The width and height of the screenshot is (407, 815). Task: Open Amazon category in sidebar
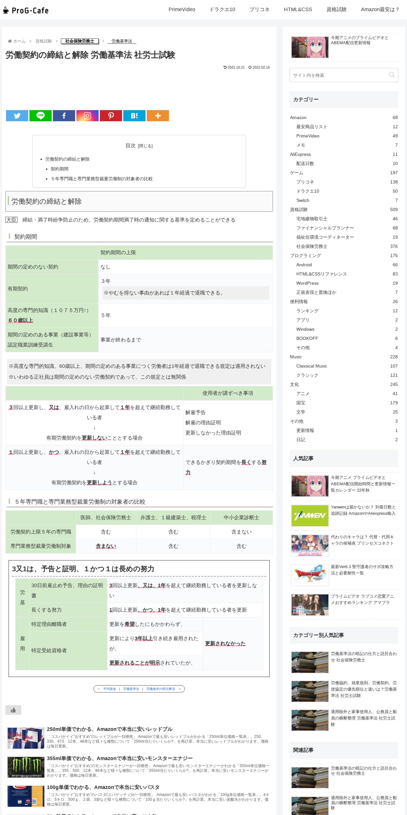344,117
